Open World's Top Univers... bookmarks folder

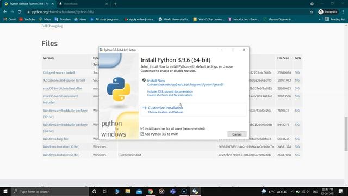(209, 20)
